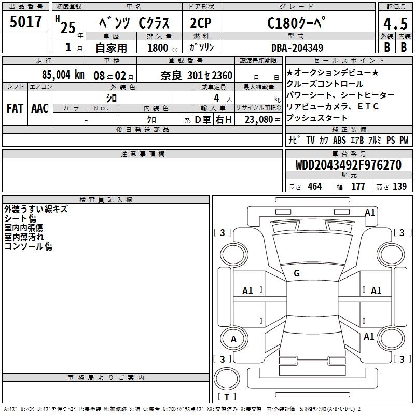Select the FAT shift value
The width and height of the screenshot is (415, 415).
coord(15,108)
